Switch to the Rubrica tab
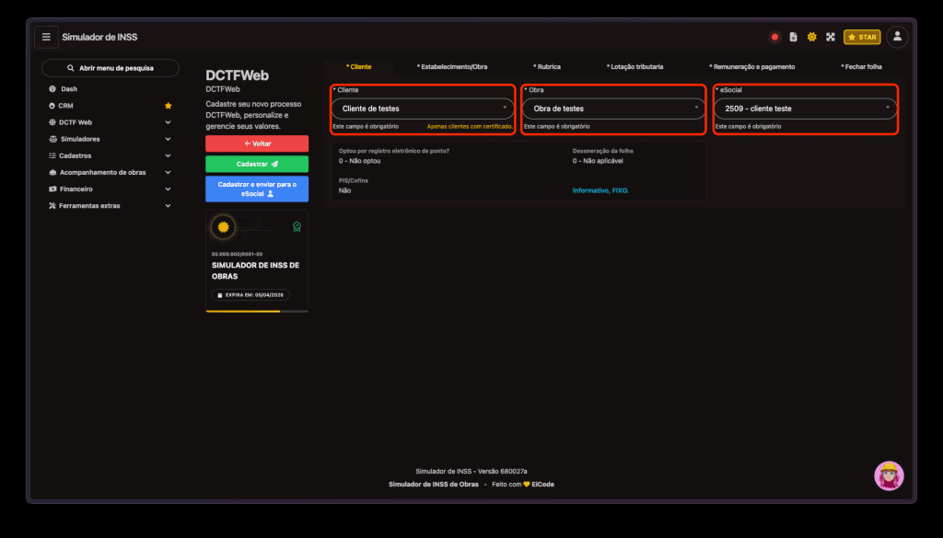This screenshot has height=538, width=943. tap(547, 66)
